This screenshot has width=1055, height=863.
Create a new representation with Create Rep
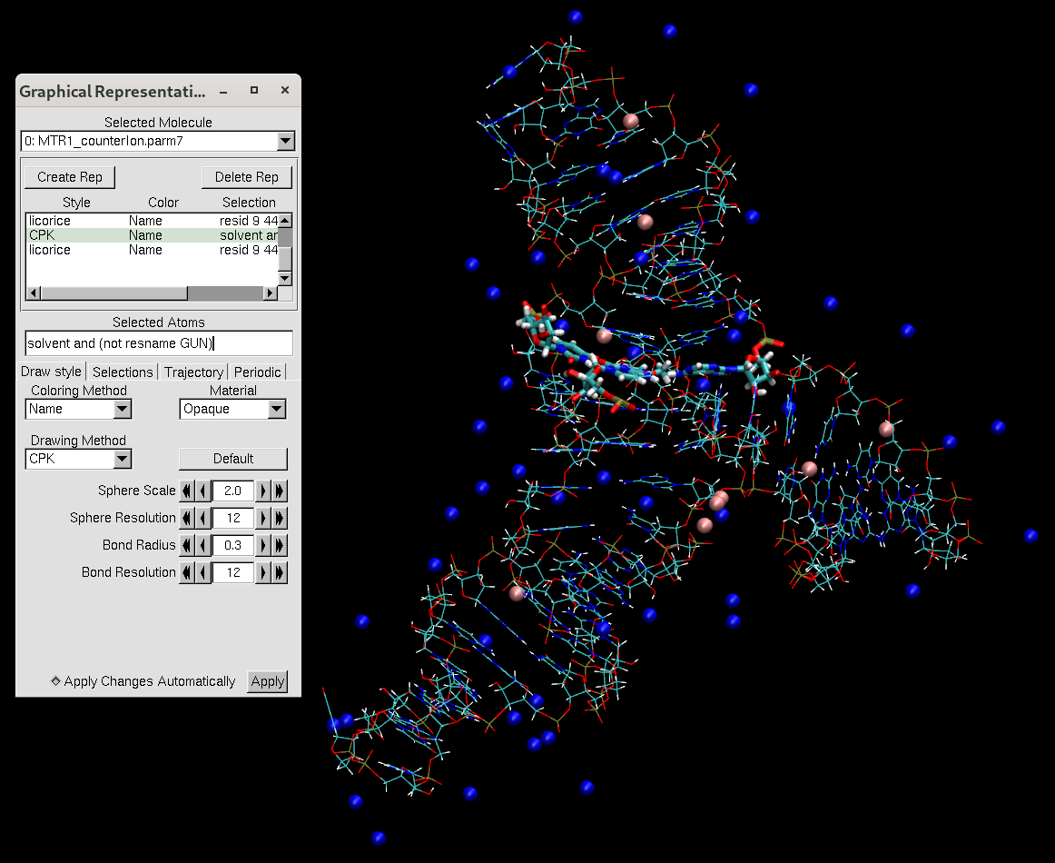[69, 176]
